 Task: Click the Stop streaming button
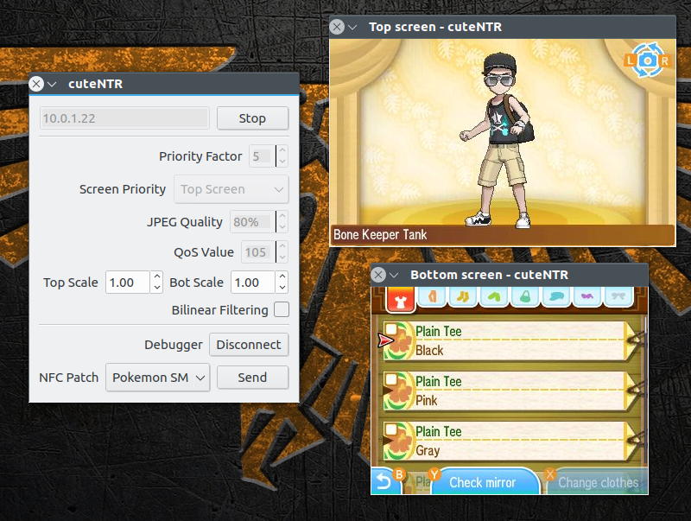(252, 118)
